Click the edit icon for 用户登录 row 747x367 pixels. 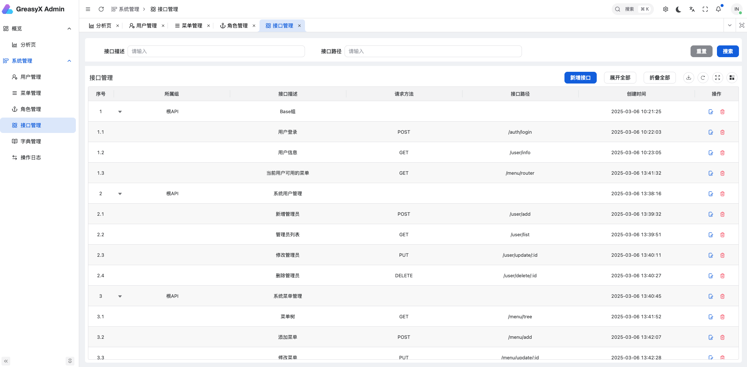711,132
